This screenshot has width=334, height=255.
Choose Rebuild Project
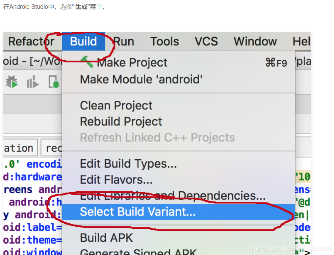[x=121, y=121]
